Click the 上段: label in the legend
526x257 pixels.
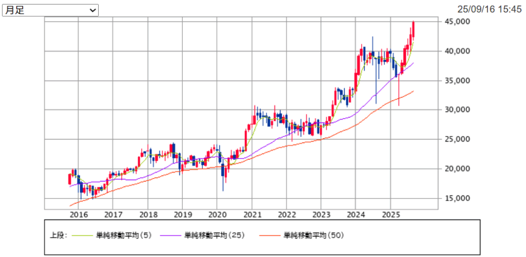[x=58, y=235]
